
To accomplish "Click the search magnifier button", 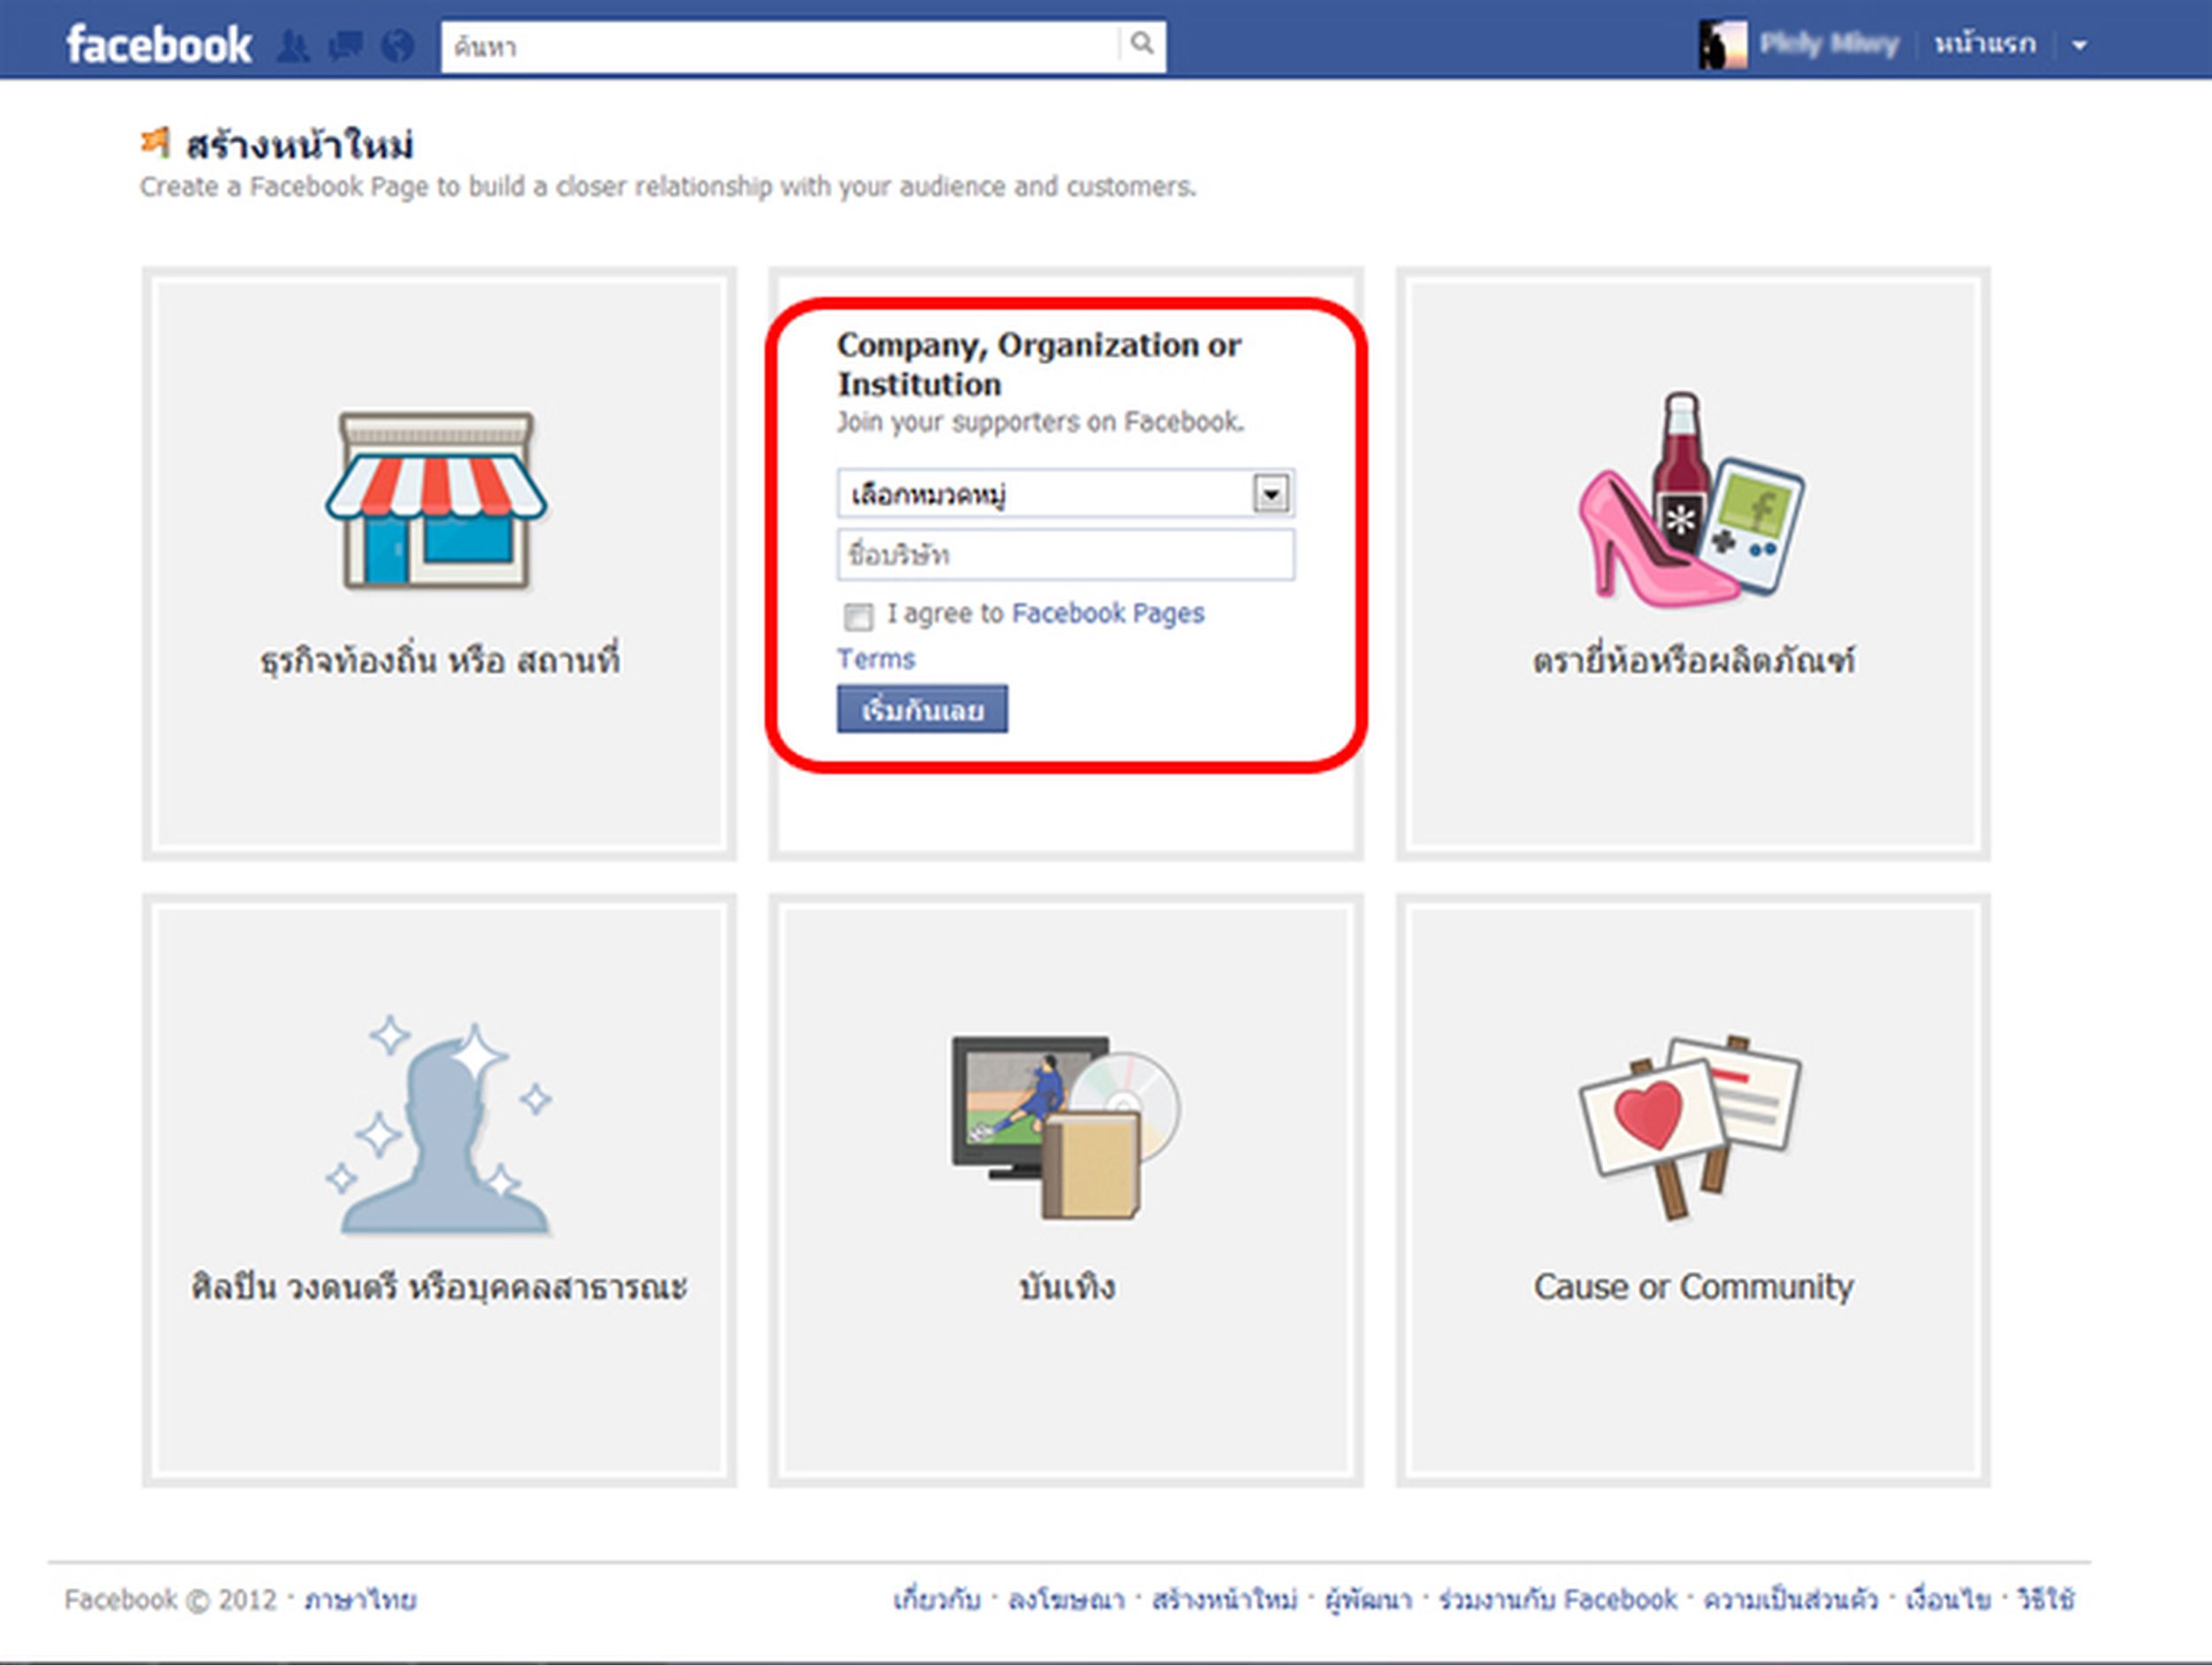I will (x=1142, y=44).
